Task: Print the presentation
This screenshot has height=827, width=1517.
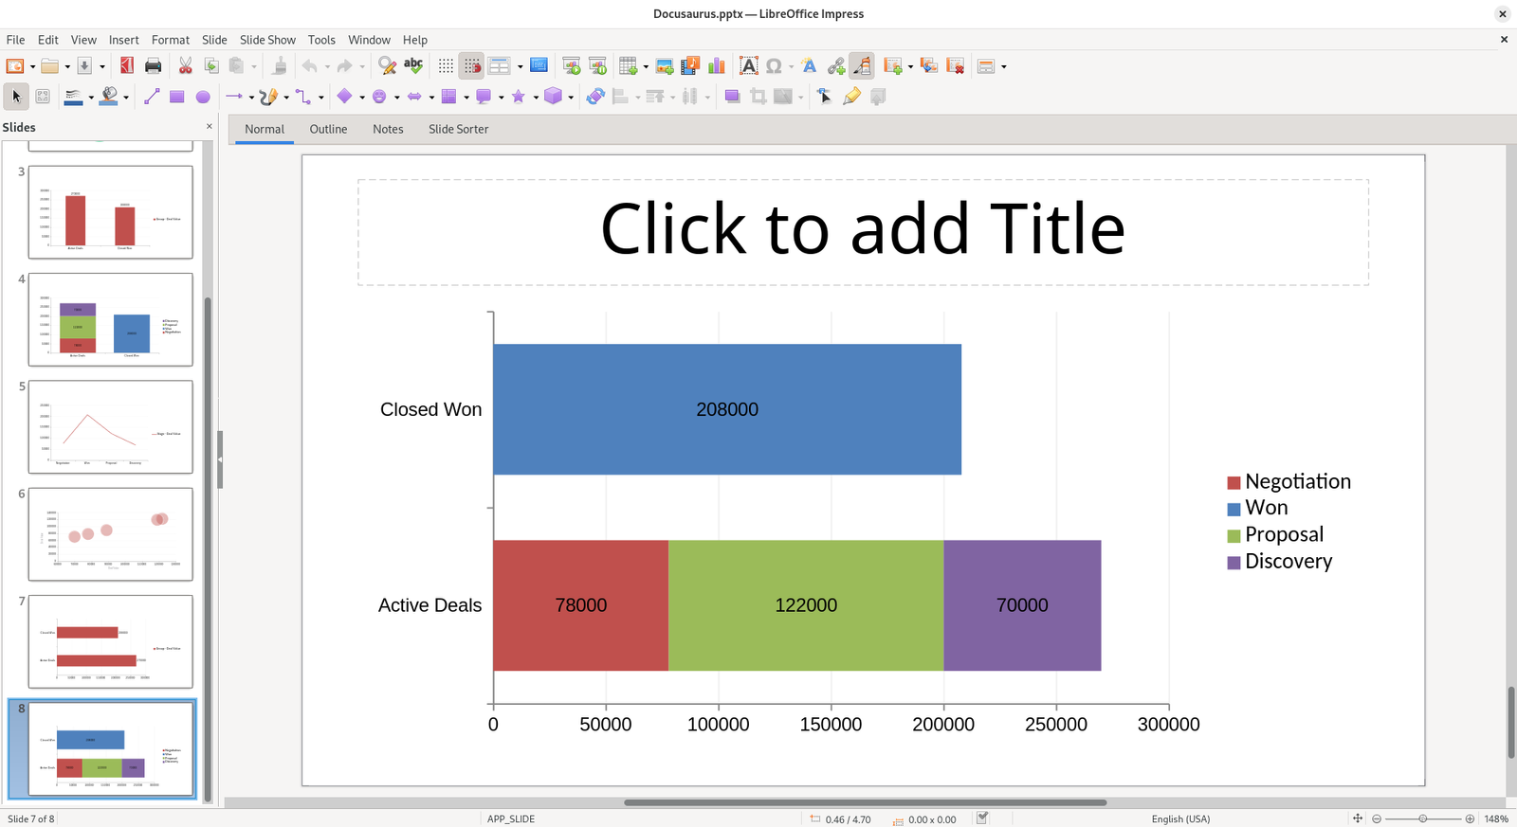Action: click(x=153, y=65)
